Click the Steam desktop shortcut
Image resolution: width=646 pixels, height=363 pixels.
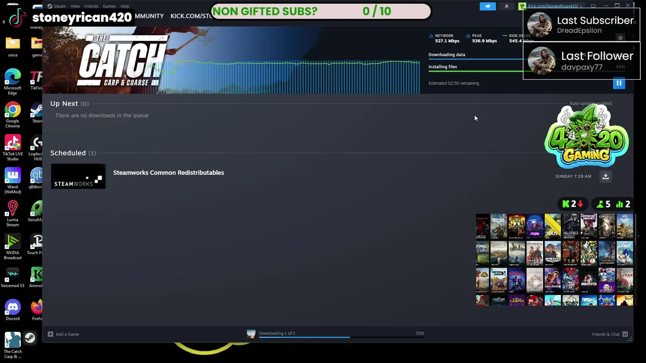pyautogui.click(x=37, y=113)
